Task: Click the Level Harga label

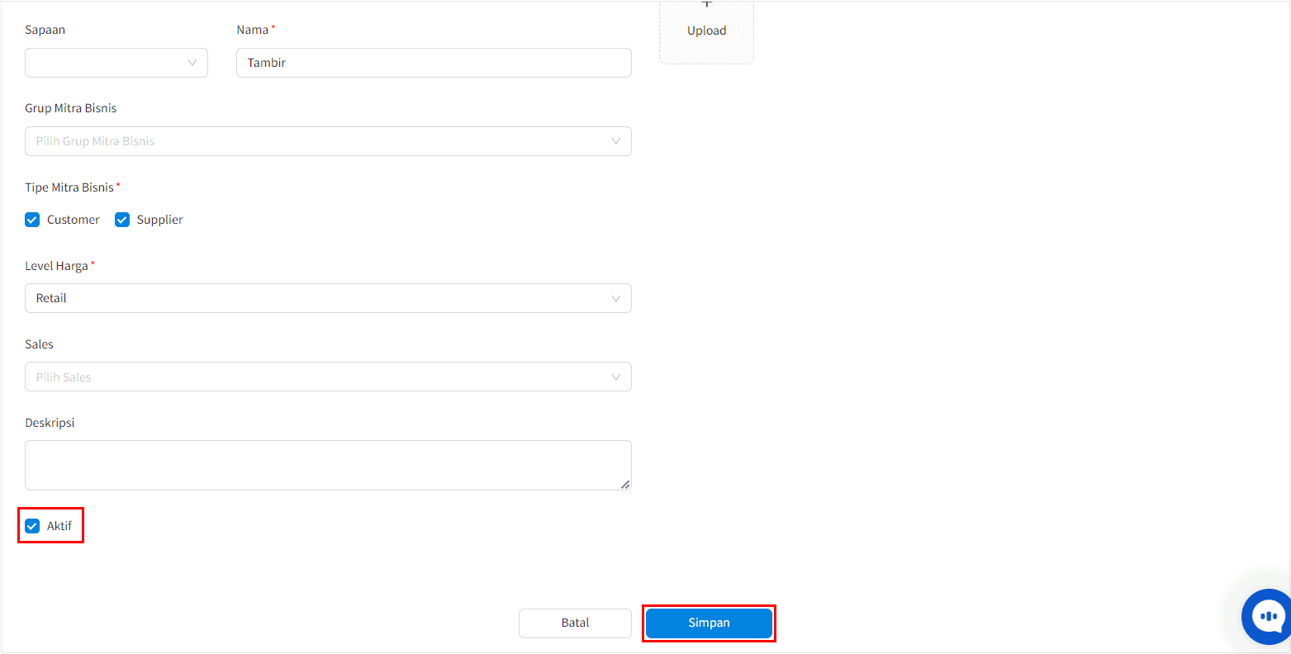Action: tap(56, 266)
